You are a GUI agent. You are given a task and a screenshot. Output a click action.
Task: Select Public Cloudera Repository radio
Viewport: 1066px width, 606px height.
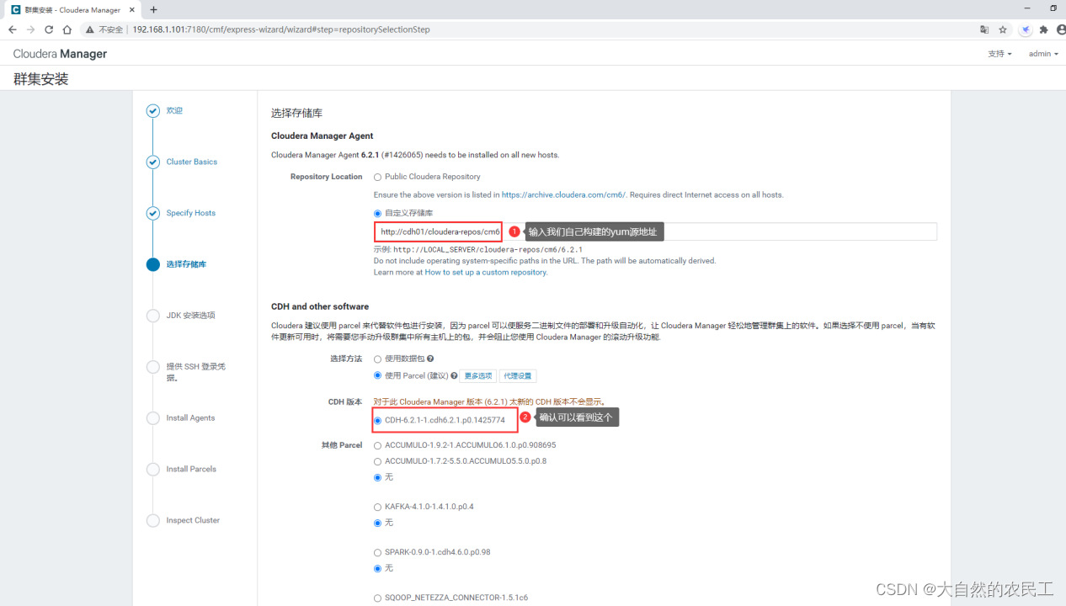coord(377,177)
